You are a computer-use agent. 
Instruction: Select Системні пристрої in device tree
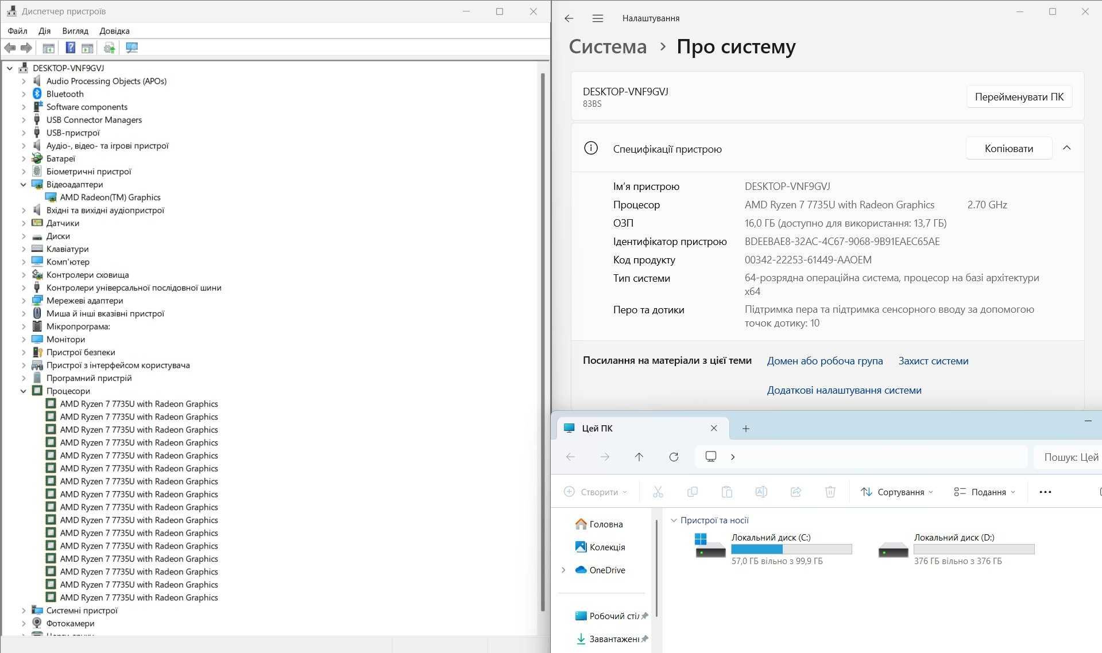coord(82,610)
